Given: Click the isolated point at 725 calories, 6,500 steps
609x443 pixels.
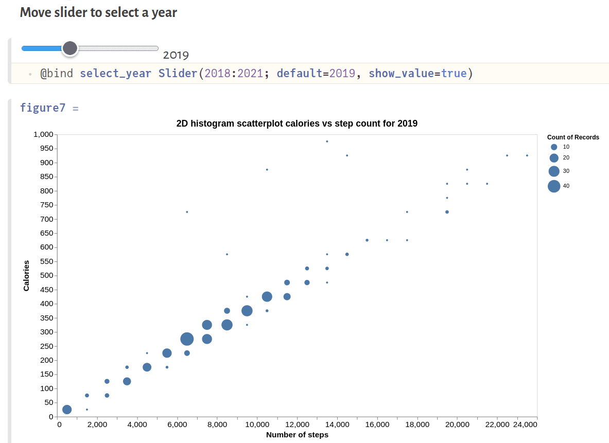Looking at the screenshot, I should [x=187, y=212].
